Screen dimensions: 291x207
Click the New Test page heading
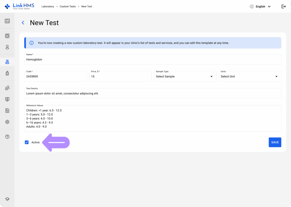[x=44, y=23]
